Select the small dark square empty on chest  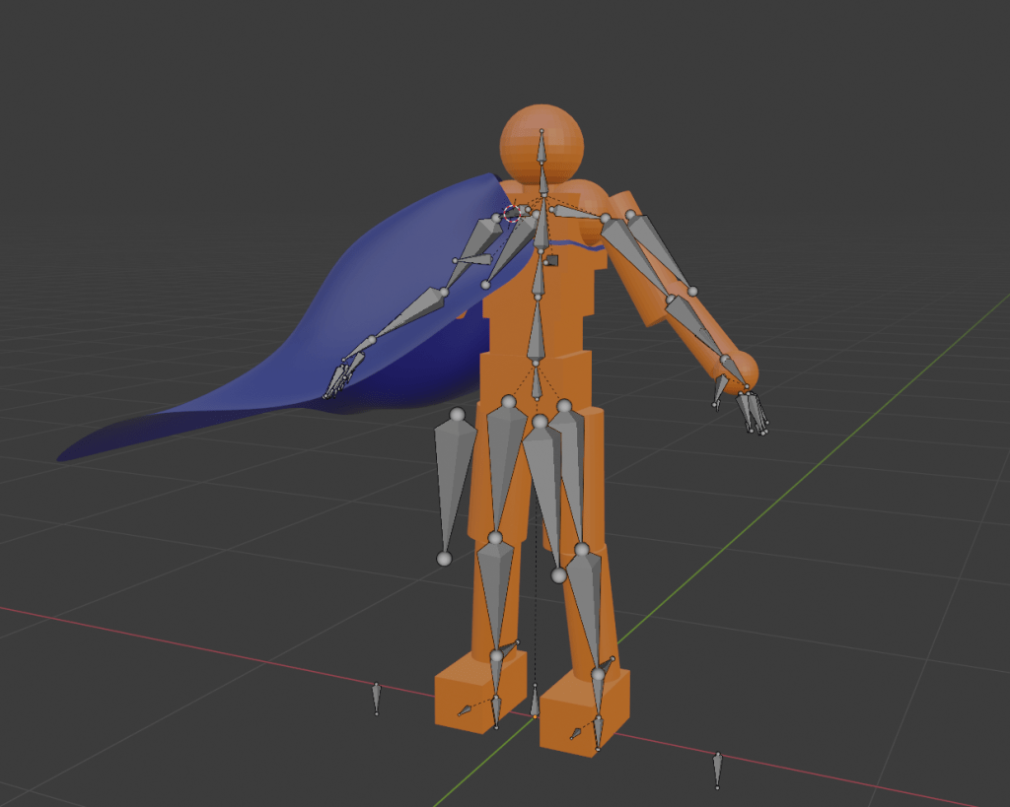pos(552,261)
